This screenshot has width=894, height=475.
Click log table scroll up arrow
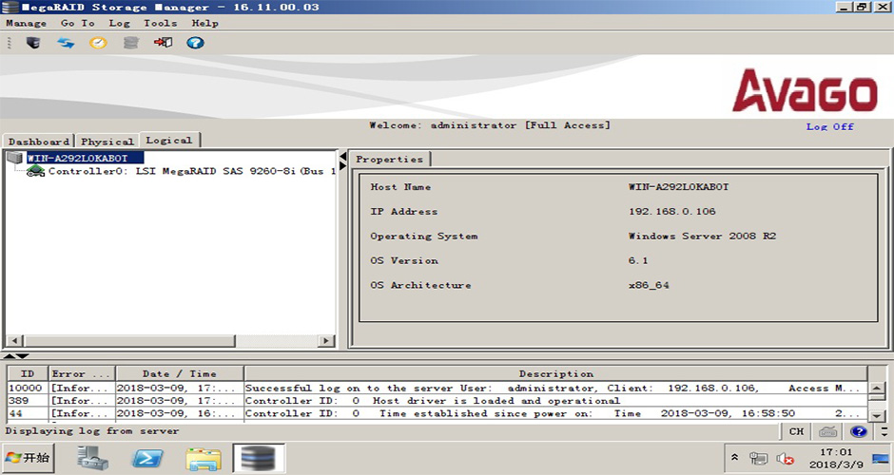coord(876,389)
